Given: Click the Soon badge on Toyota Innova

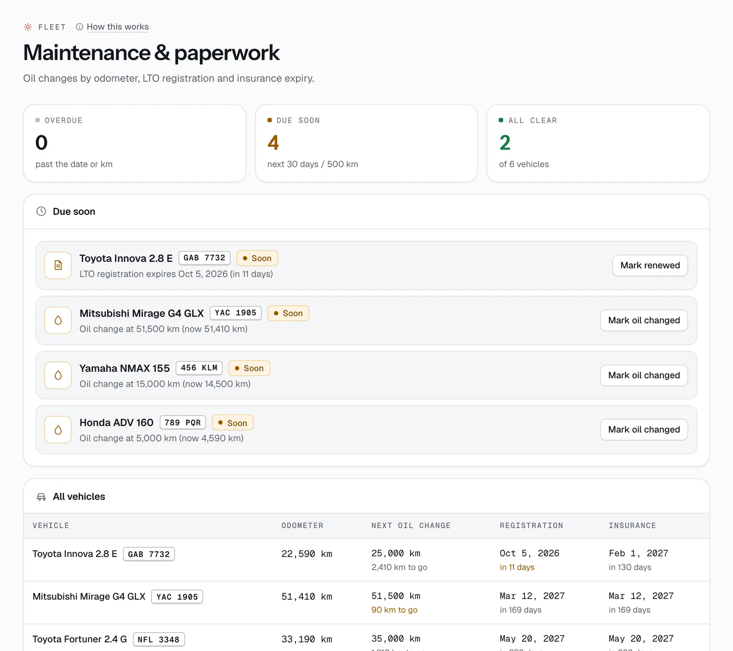Looking at the screenshot, I should click(x=257, y=258).
